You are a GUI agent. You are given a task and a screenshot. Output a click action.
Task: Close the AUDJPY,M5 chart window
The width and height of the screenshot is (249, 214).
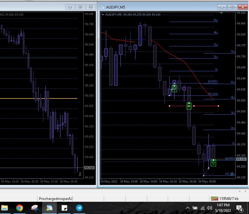(x=243, y=7)
